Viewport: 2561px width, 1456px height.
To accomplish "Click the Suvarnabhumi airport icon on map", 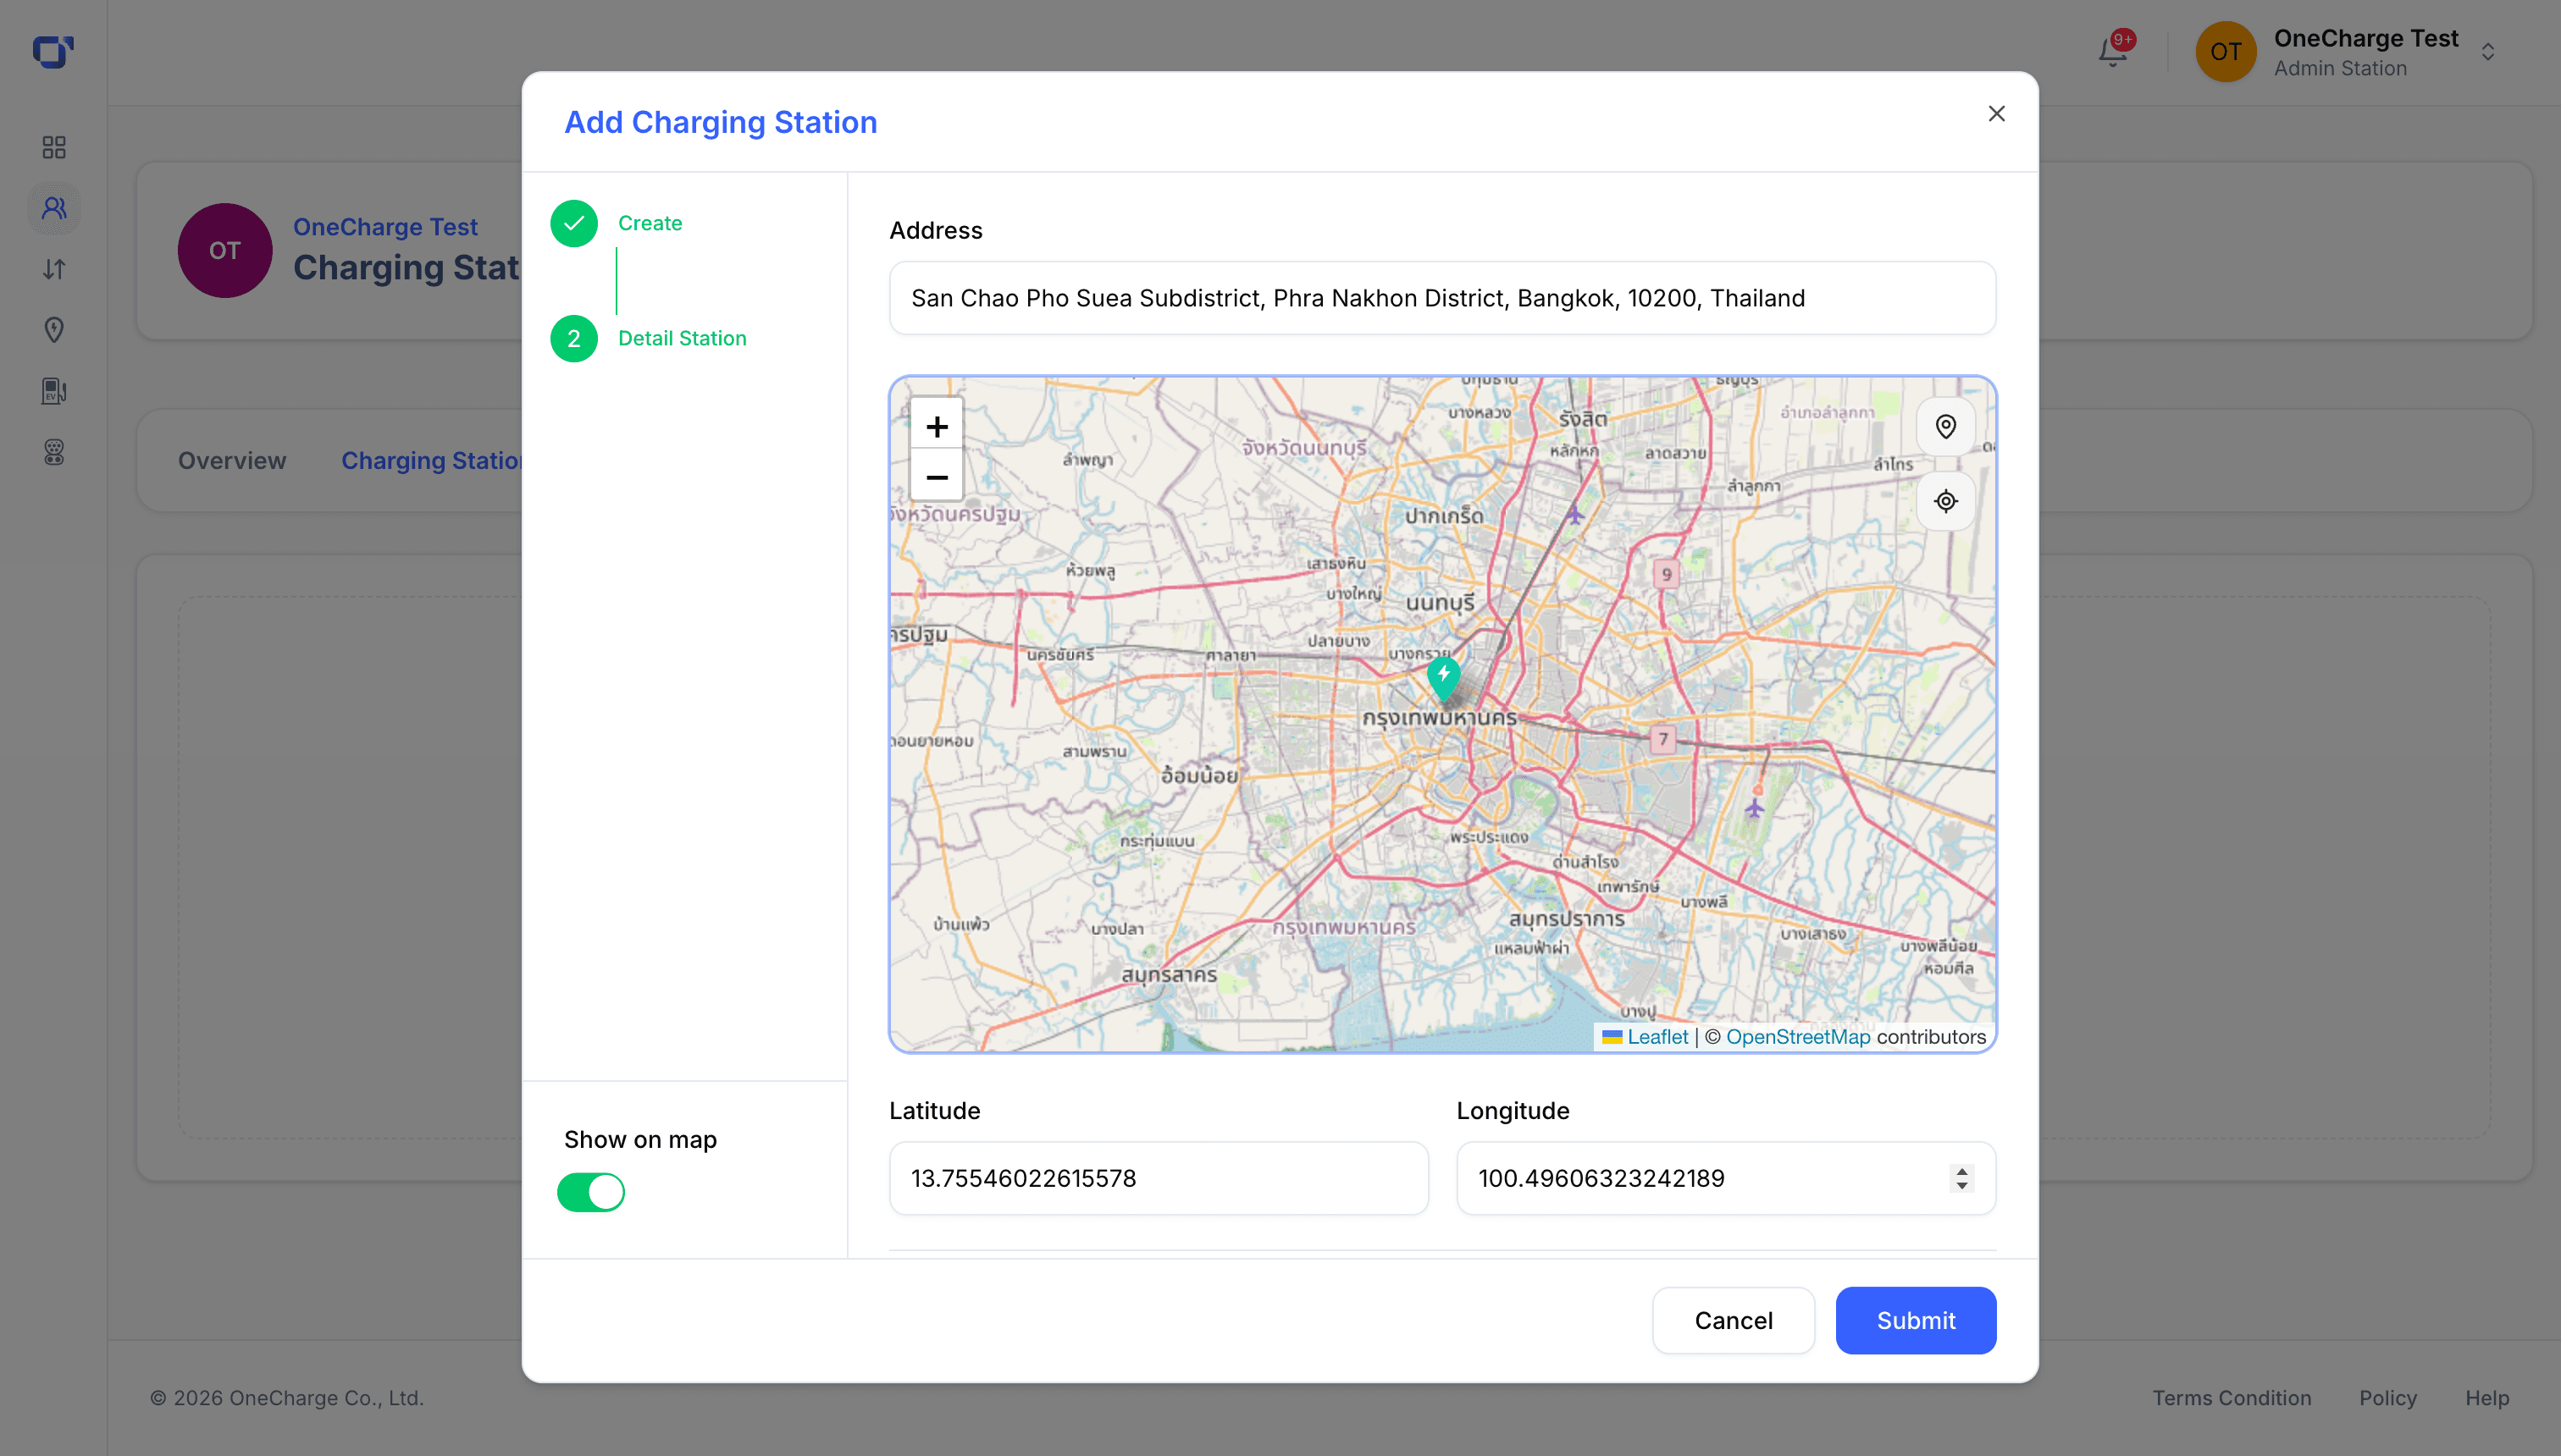I will 1754,807.
